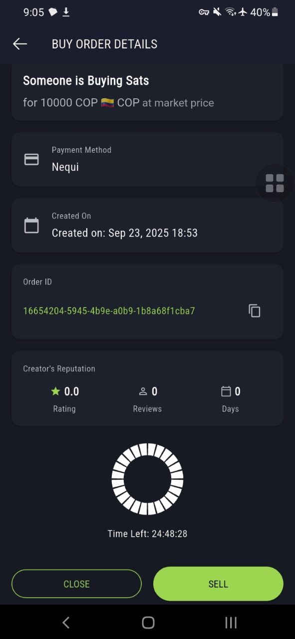The height and width of the screenshot is (639, 295).
Task: Tap the Someone is Buying Sats heading
Action: (86, 80)
